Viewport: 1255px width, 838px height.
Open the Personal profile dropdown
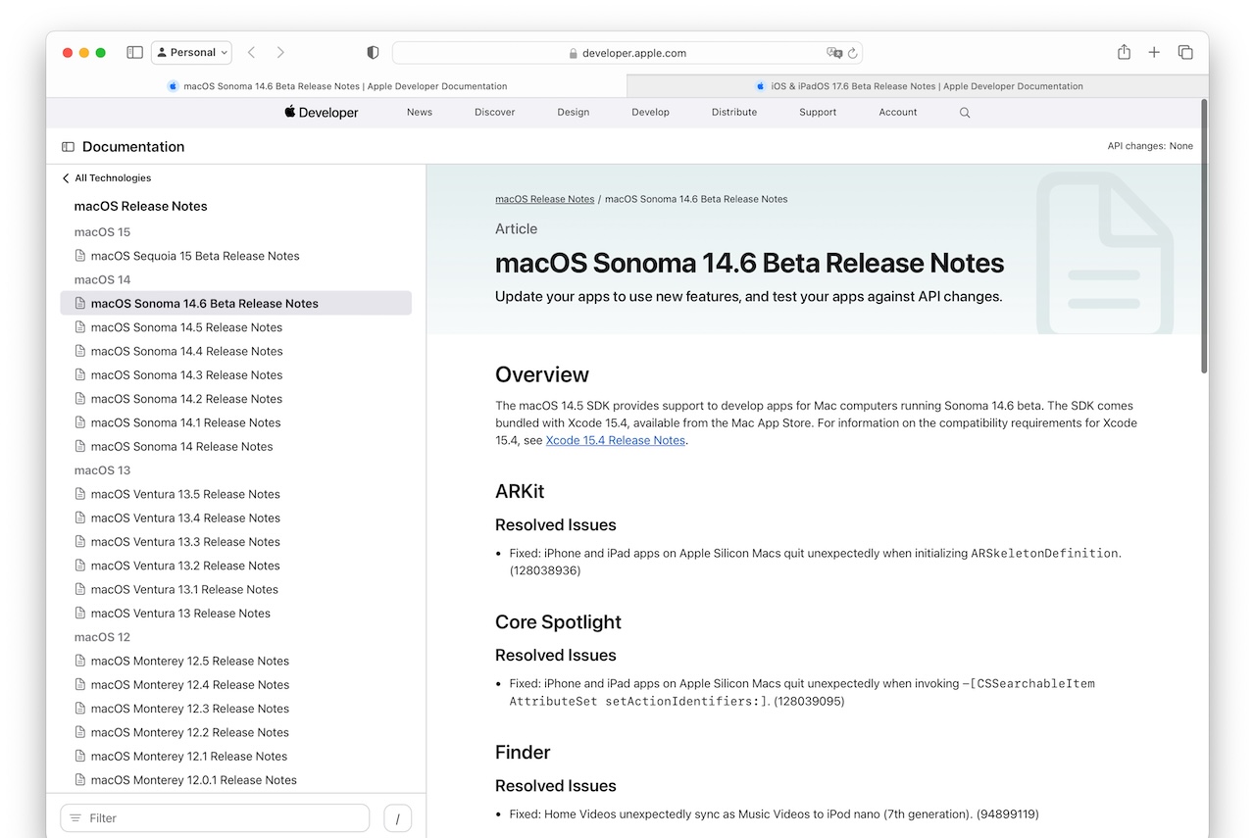[x=192, y=53]
